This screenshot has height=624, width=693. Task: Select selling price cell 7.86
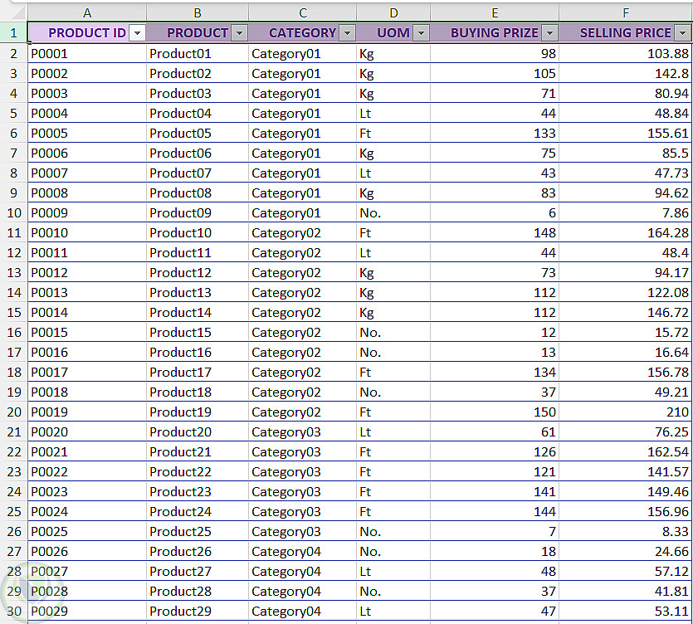click(626, 213)
